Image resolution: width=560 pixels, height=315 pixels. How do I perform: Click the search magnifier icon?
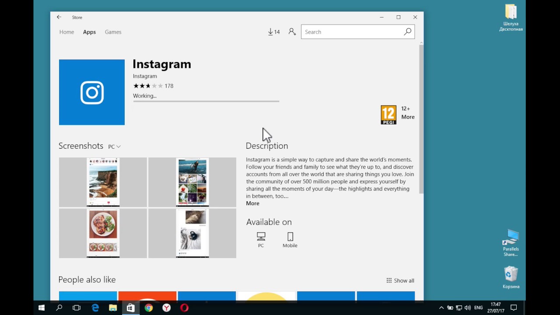(408, 31)
